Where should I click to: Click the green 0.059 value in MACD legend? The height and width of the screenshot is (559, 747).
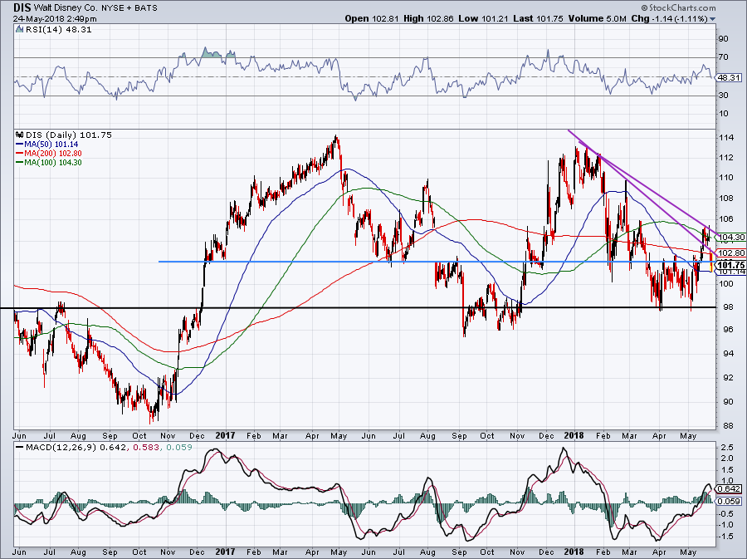[x=178, y=448]
